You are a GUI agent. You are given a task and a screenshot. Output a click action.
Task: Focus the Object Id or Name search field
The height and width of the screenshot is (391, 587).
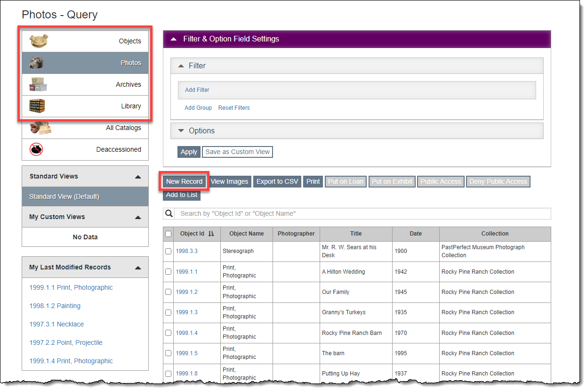point(362,213)
